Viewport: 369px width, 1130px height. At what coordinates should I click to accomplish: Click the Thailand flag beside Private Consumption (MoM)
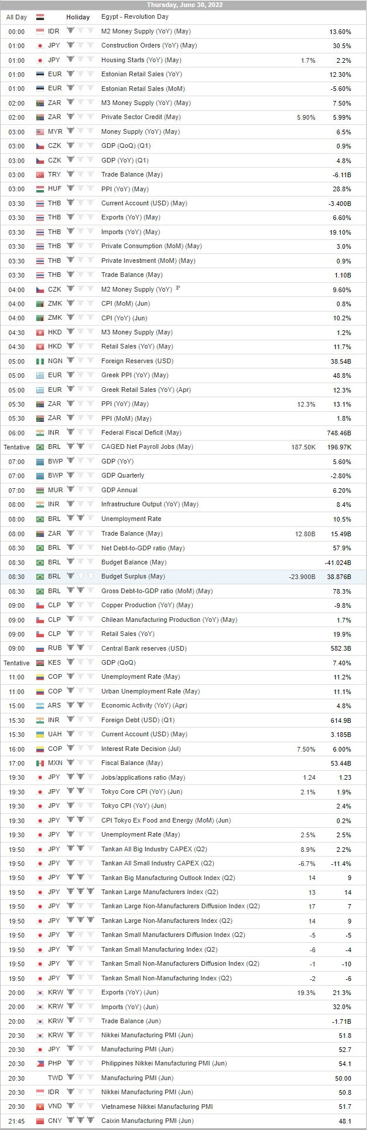tap(40, 246)
